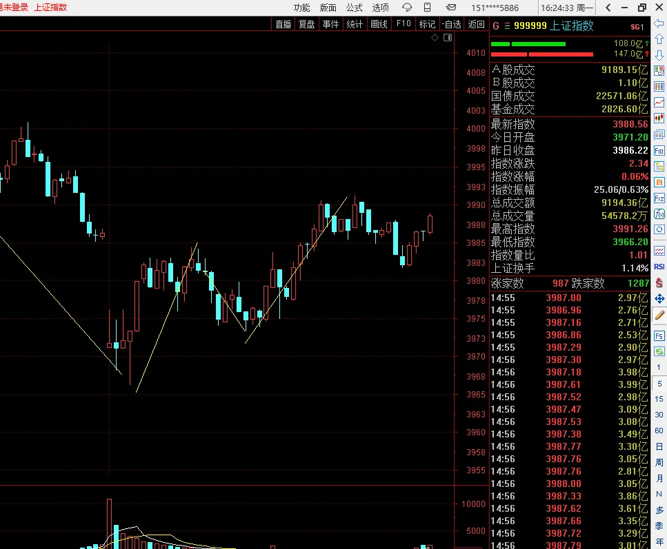The height and width of the screenshot is (549, 667).
Task: Click the mobile phone icon in title bar
Action: [428, 7]
